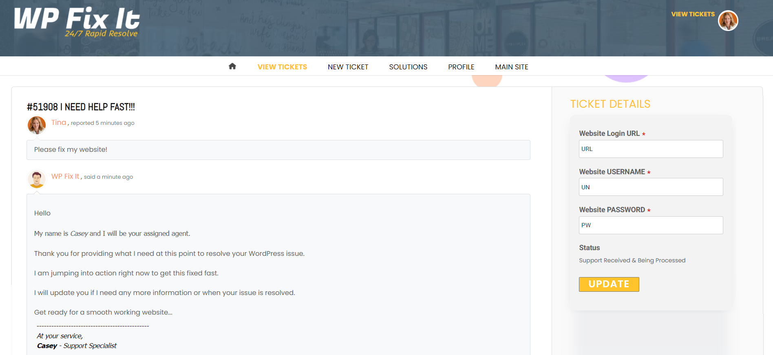
Task: Click 'Get ready for a smooth working website...' line
Action: tap(103, 312)
